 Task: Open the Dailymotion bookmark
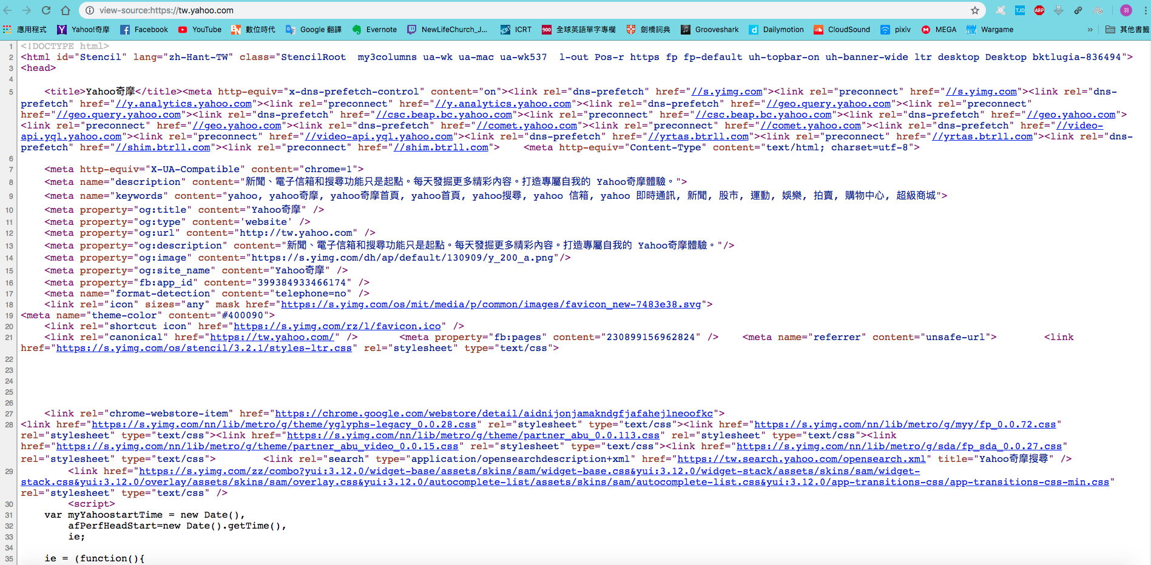pyautogui.click(x=777, y=29)
